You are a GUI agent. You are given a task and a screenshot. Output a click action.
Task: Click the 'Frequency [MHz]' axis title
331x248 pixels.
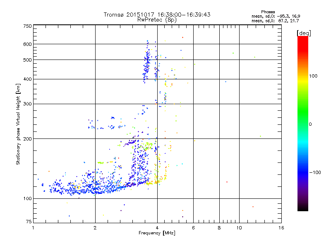(x=157, y=233)
